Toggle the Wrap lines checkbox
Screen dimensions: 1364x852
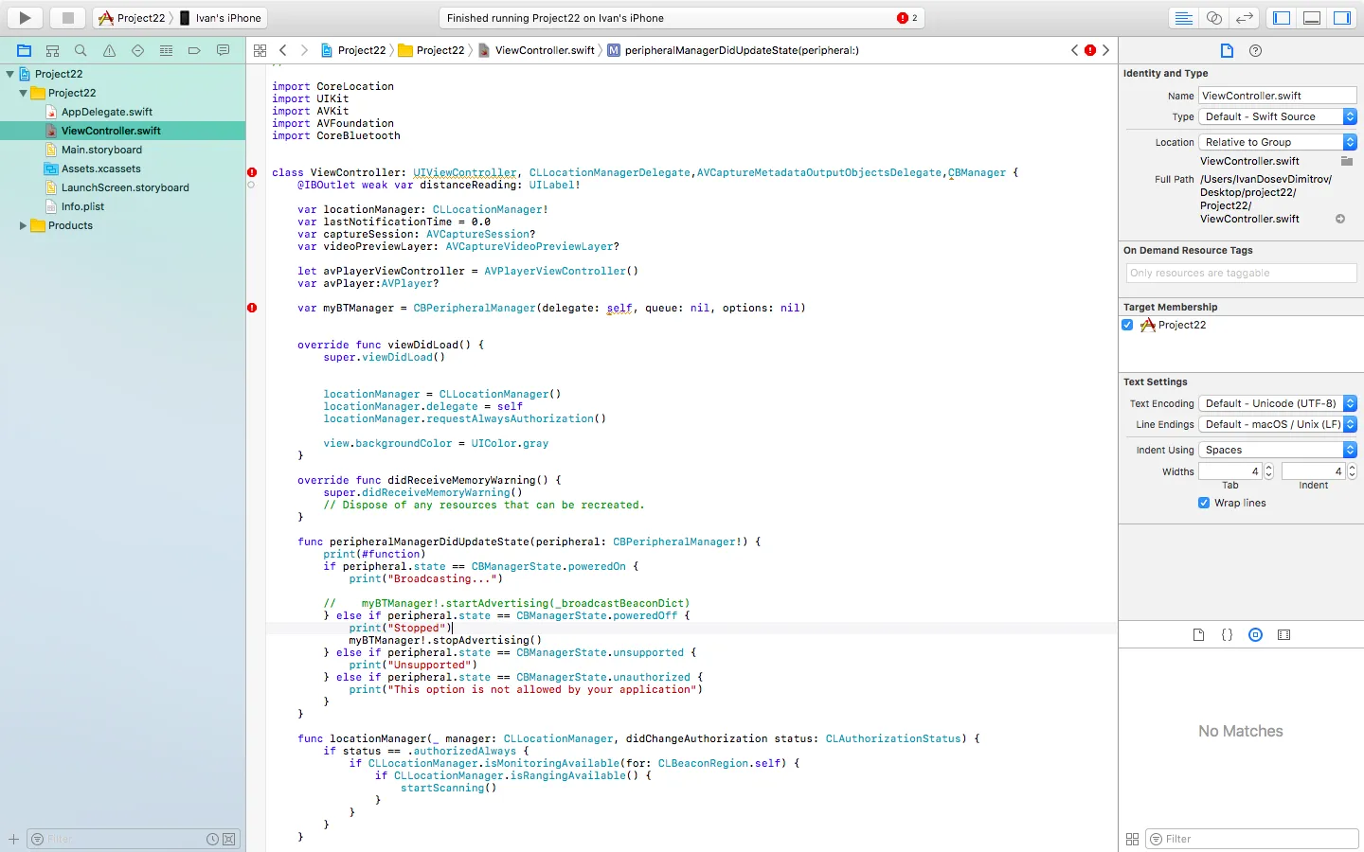[x=1204, y=503]
